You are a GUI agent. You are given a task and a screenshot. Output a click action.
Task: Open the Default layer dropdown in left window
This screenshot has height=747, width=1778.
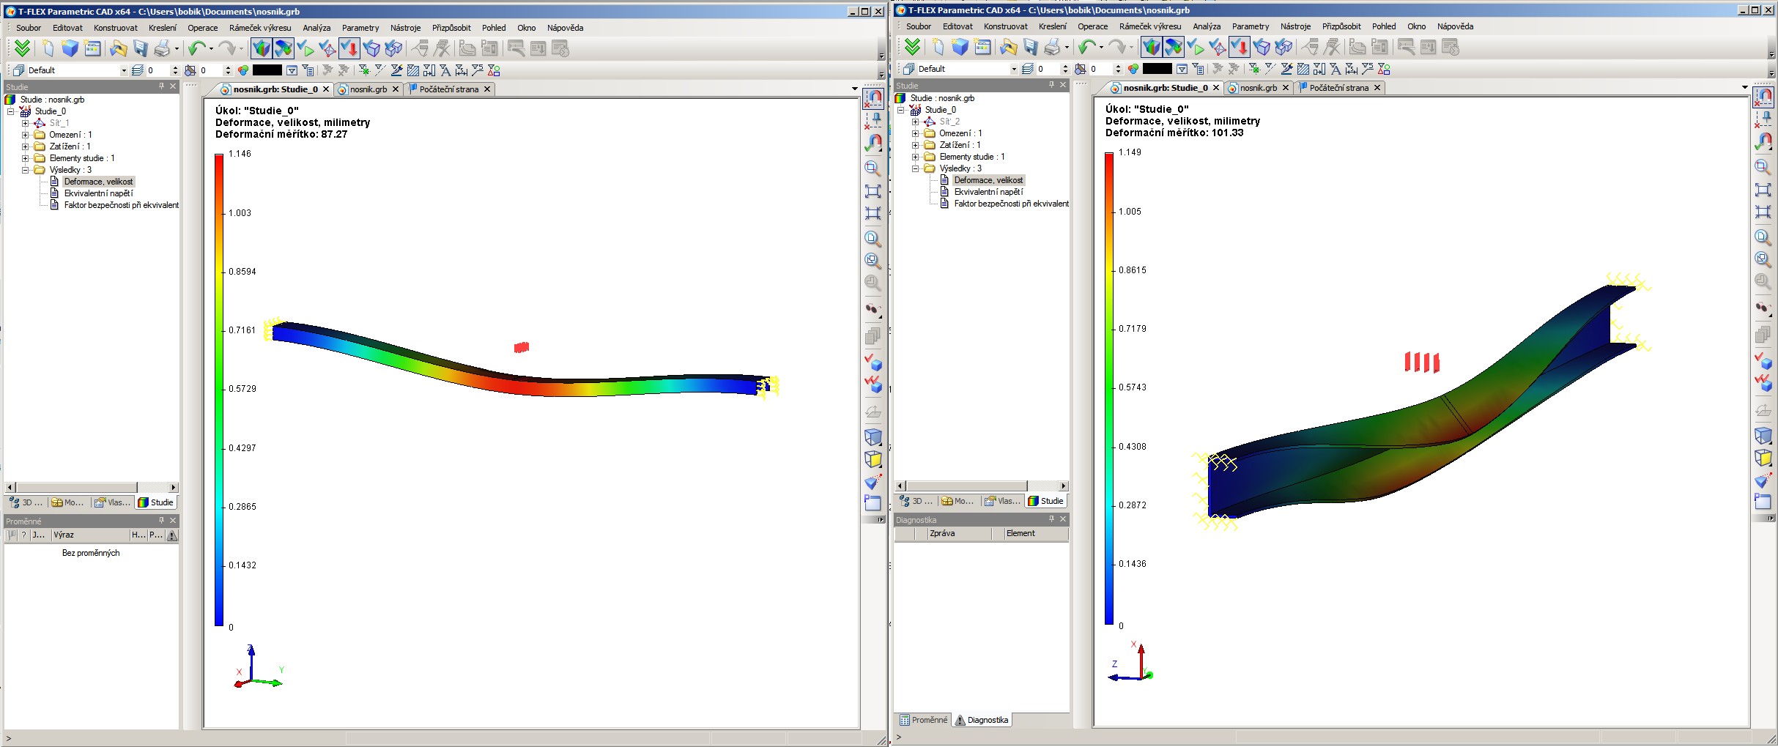pos(123,70)
